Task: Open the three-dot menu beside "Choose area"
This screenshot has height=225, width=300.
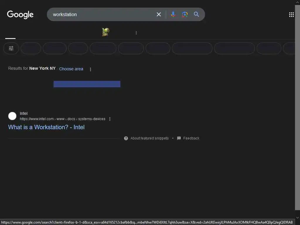Action: (x=91, y=69)
